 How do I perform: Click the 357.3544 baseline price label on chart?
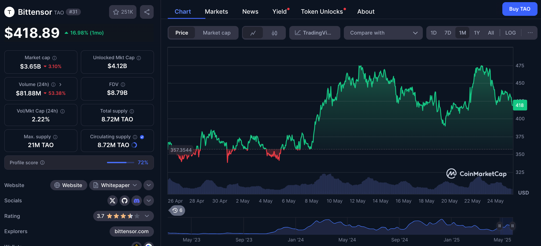pos(181,150)
